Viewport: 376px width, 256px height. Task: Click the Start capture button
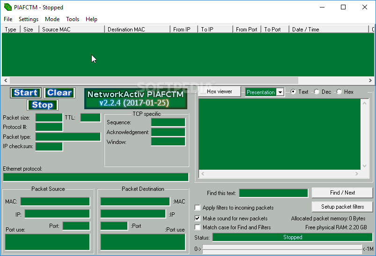pyautogui.click(x=26, y=93)
